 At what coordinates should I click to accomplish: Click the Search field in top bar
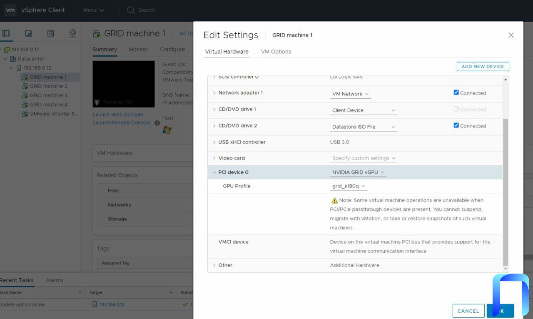(x=147, y=10)
